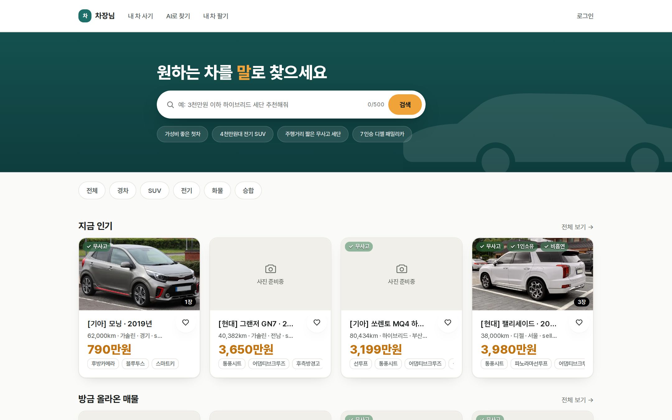Select 주행거리 짧은 무사고 세단 suggestion
Image resolution: width=672 pixels, height=420 pixels.
(x=313, y=134)
